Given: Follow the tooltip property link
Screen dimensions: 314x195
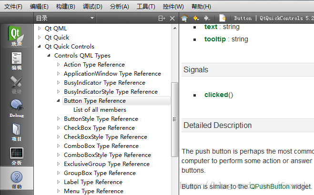Looking at the screenshot, I should coord(215,39).
